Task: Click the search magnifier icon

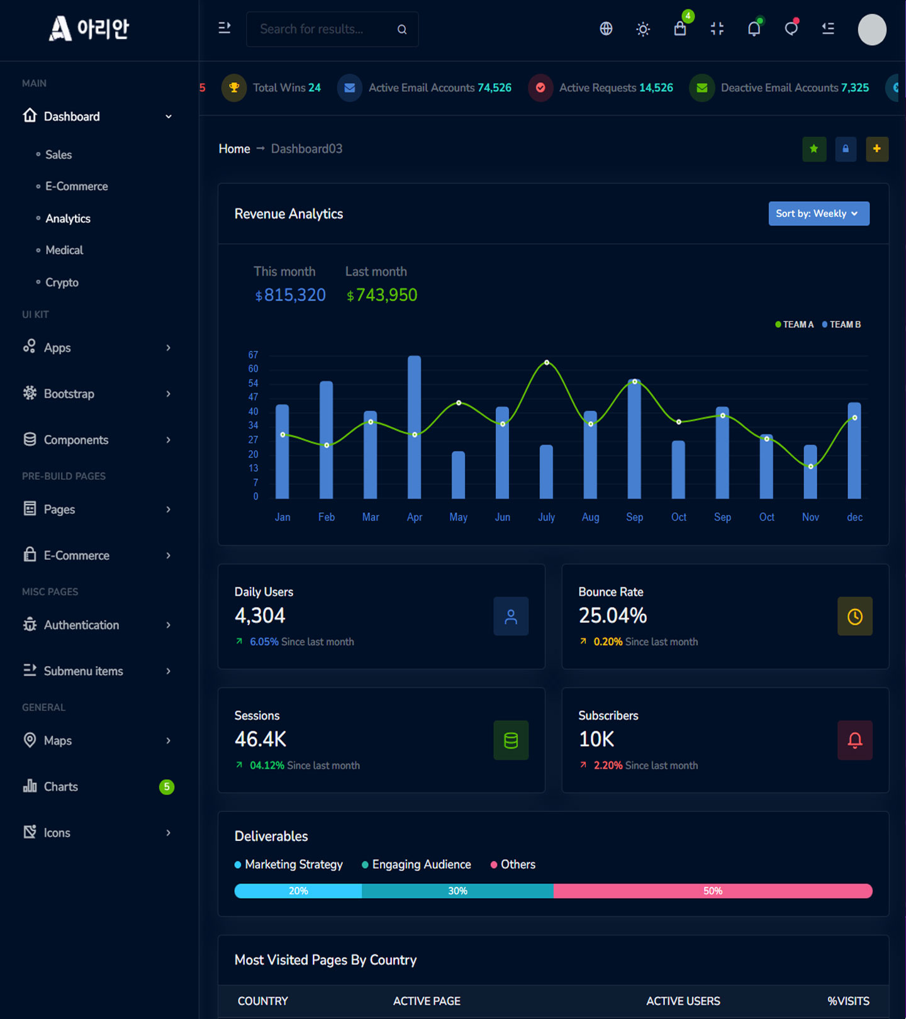Action: [x=402, y=30]
